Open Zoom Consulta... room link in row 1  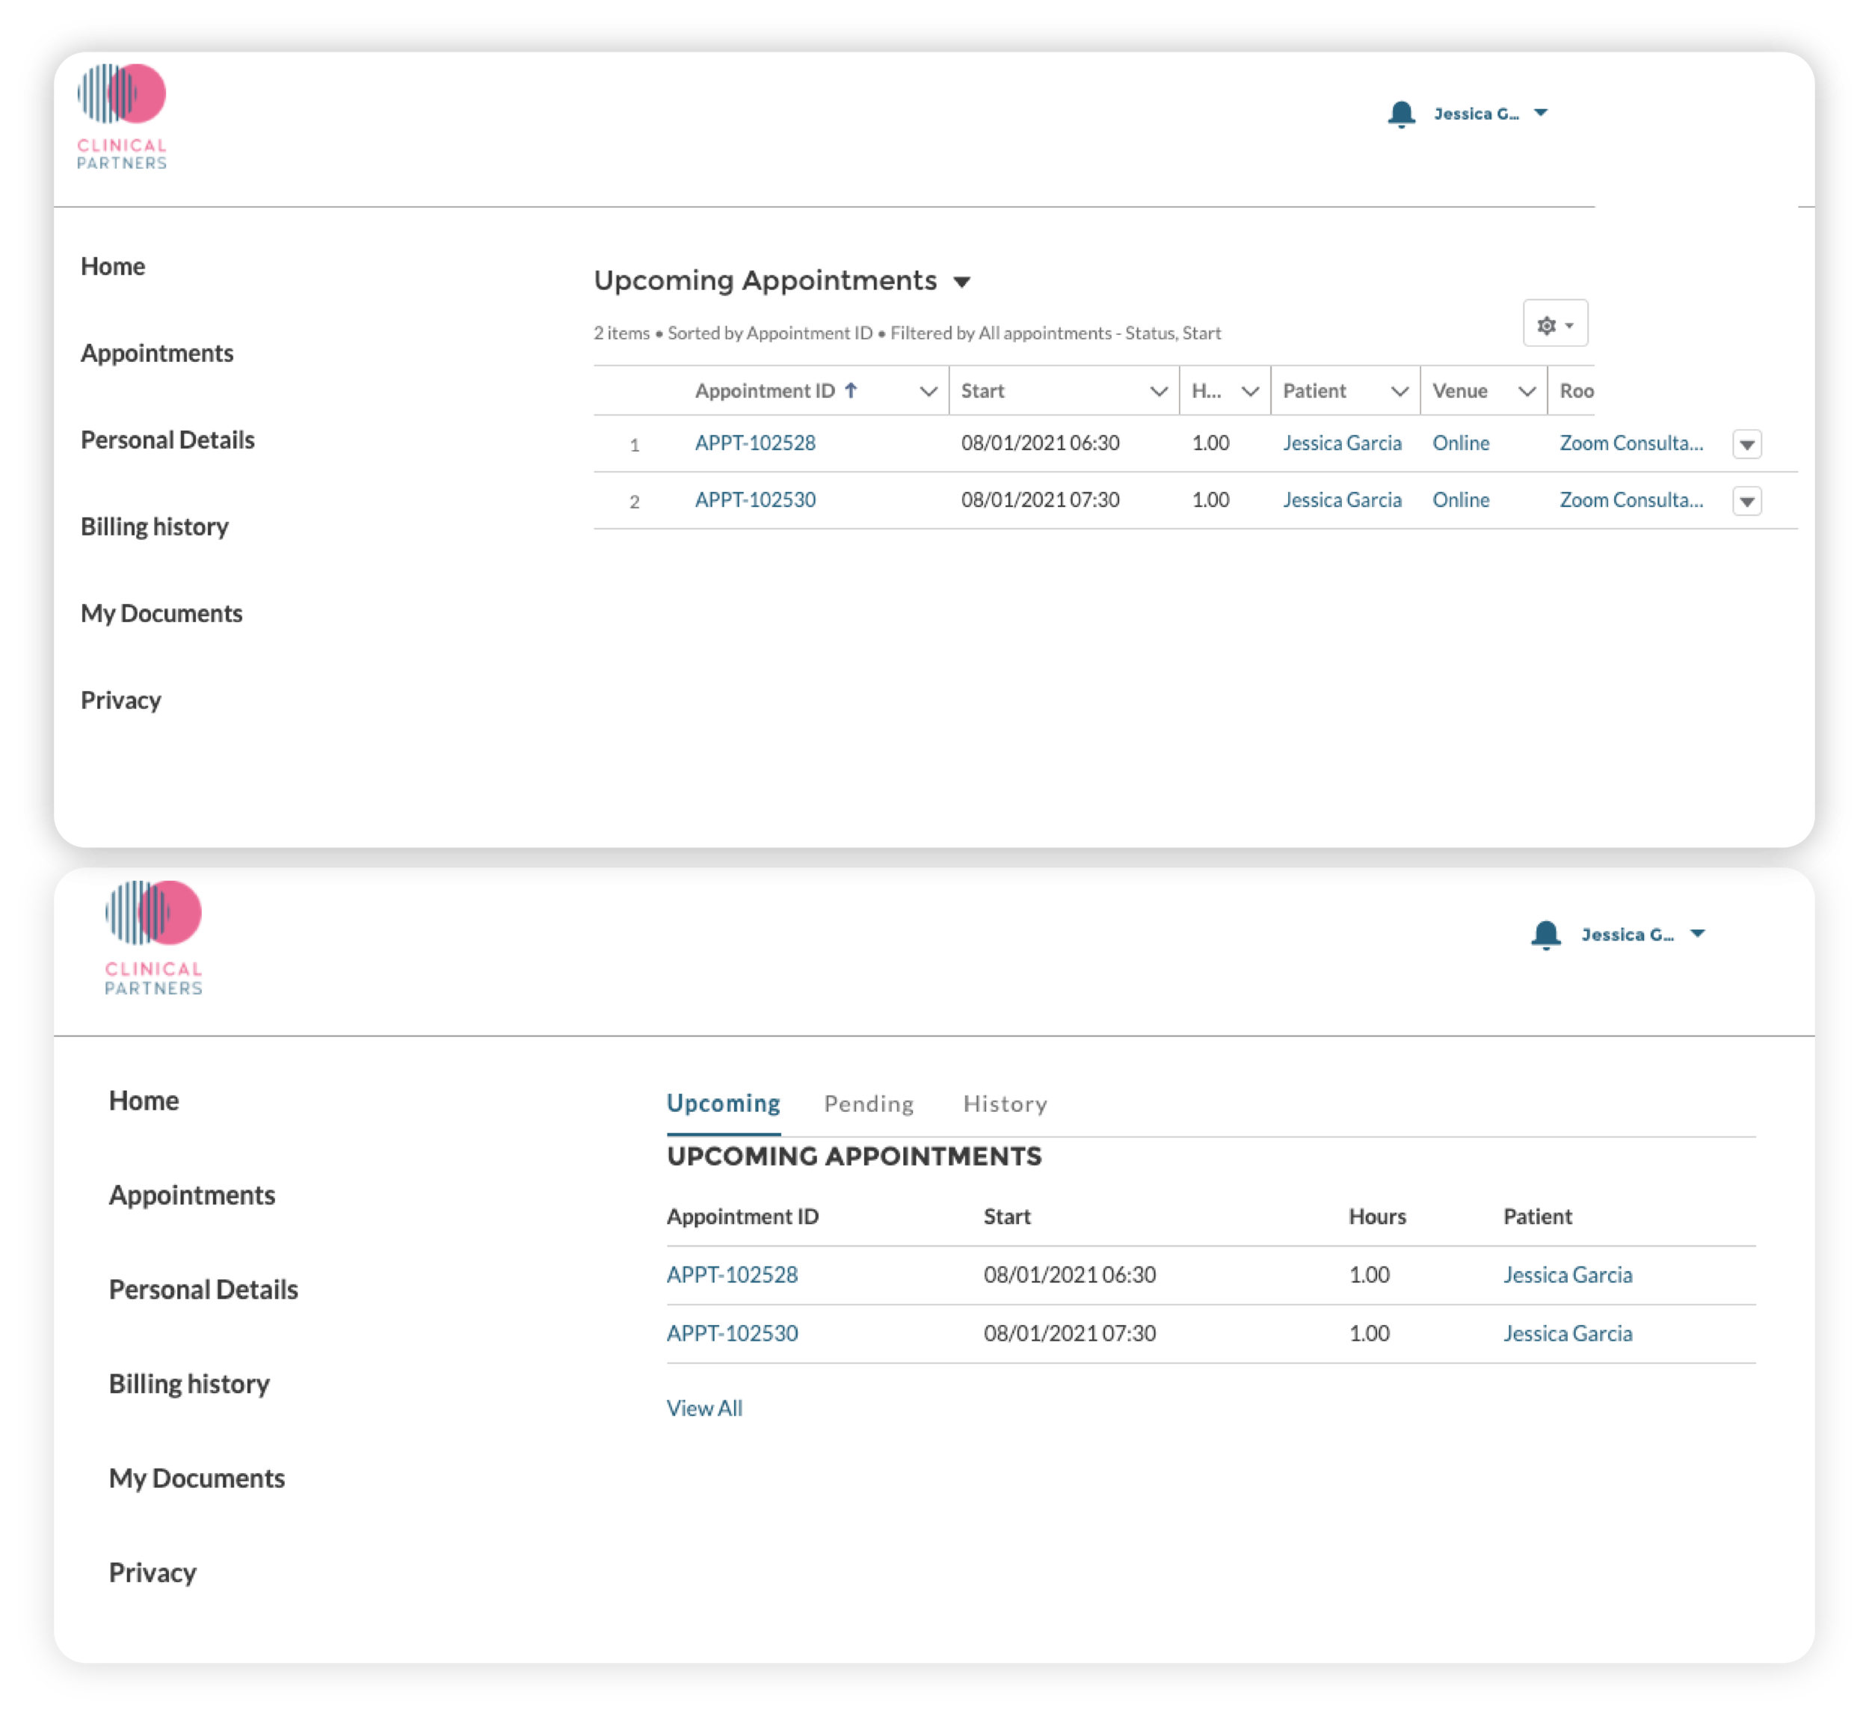click(x=1631, y=443)
